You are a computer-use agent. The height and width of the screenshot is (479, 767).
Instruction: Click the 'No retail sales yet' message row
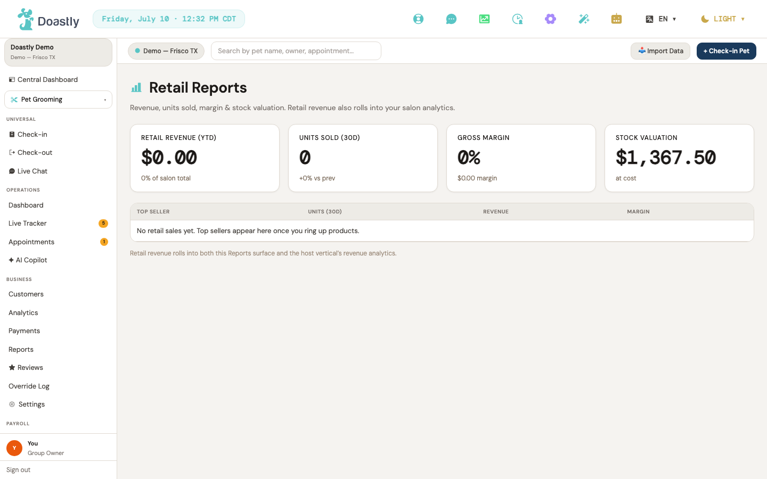click(x=442, y=231)
